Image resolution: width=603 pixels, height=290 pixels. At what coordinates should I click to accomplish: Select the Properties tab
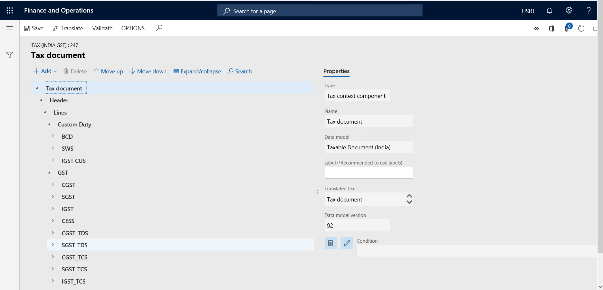(336, 71)
